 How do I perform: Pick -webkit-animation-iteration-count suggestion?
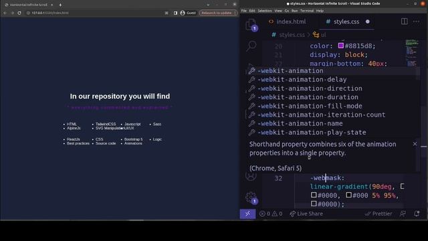[x=332, y=114]
